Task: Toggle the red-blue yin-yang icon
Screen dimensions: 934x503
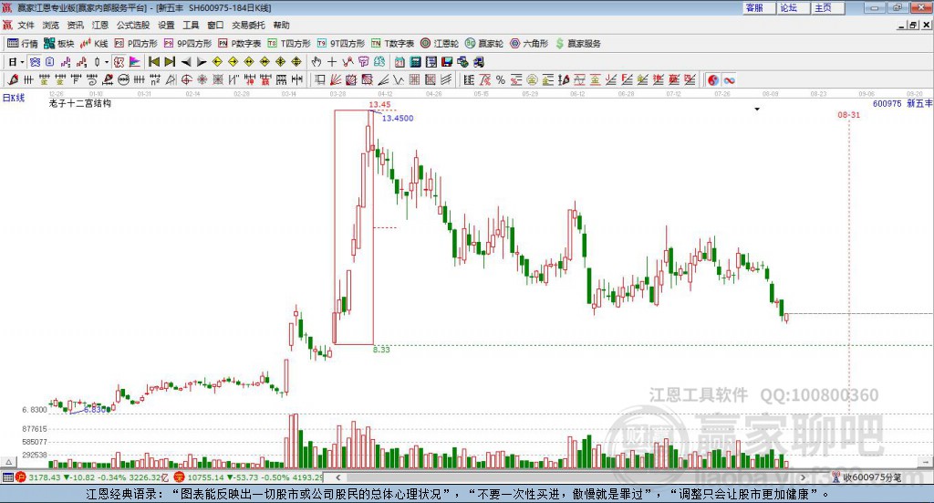Action: click(x=713, y=79)
